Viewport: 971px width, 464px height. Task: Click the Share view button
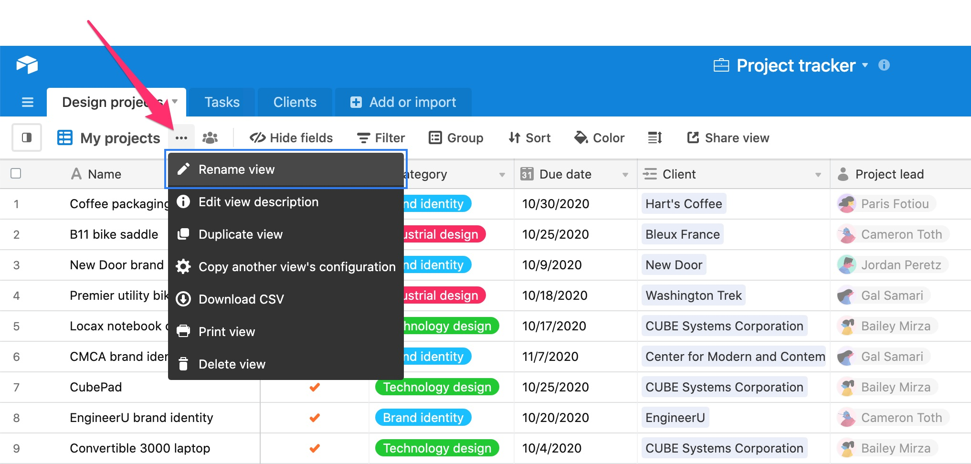tap(728, 138)
